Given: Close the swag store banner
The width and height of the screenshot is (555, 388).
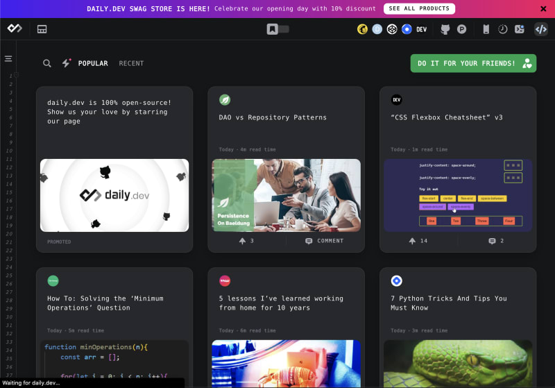Looking at the screenshot, I should (543, 9).
